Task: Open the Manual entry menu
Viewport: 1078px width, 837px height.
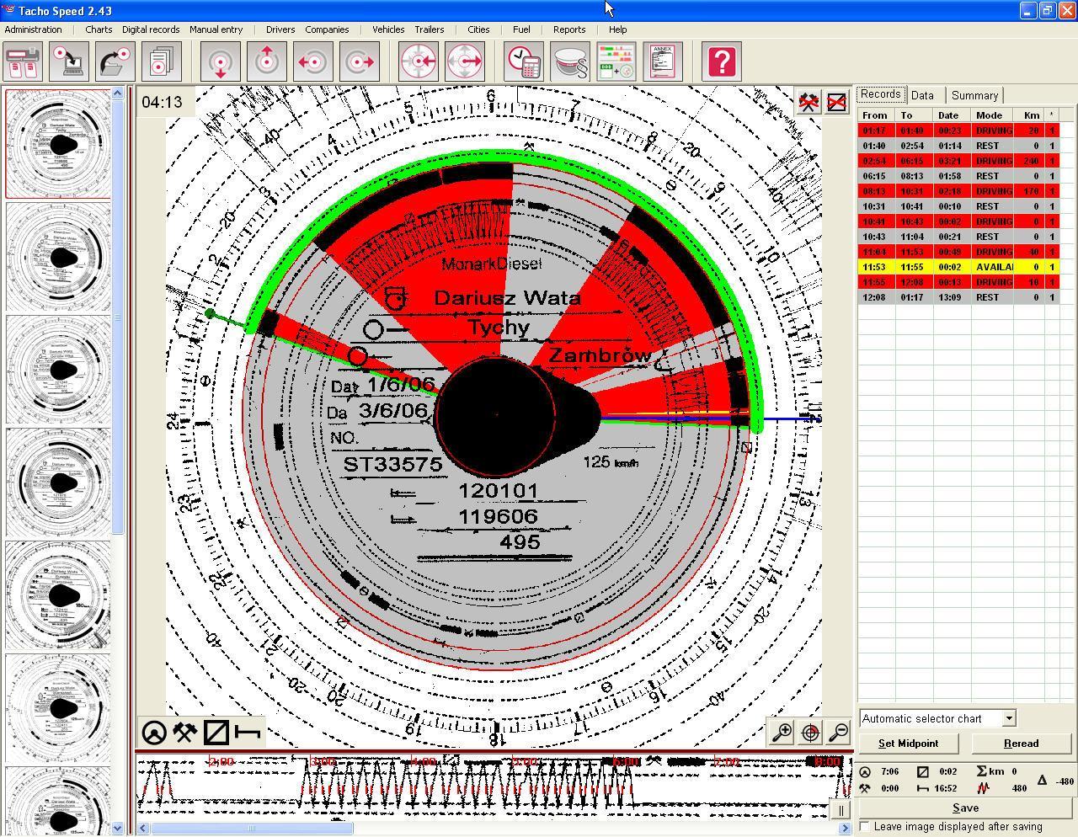Action: (216, 29)
